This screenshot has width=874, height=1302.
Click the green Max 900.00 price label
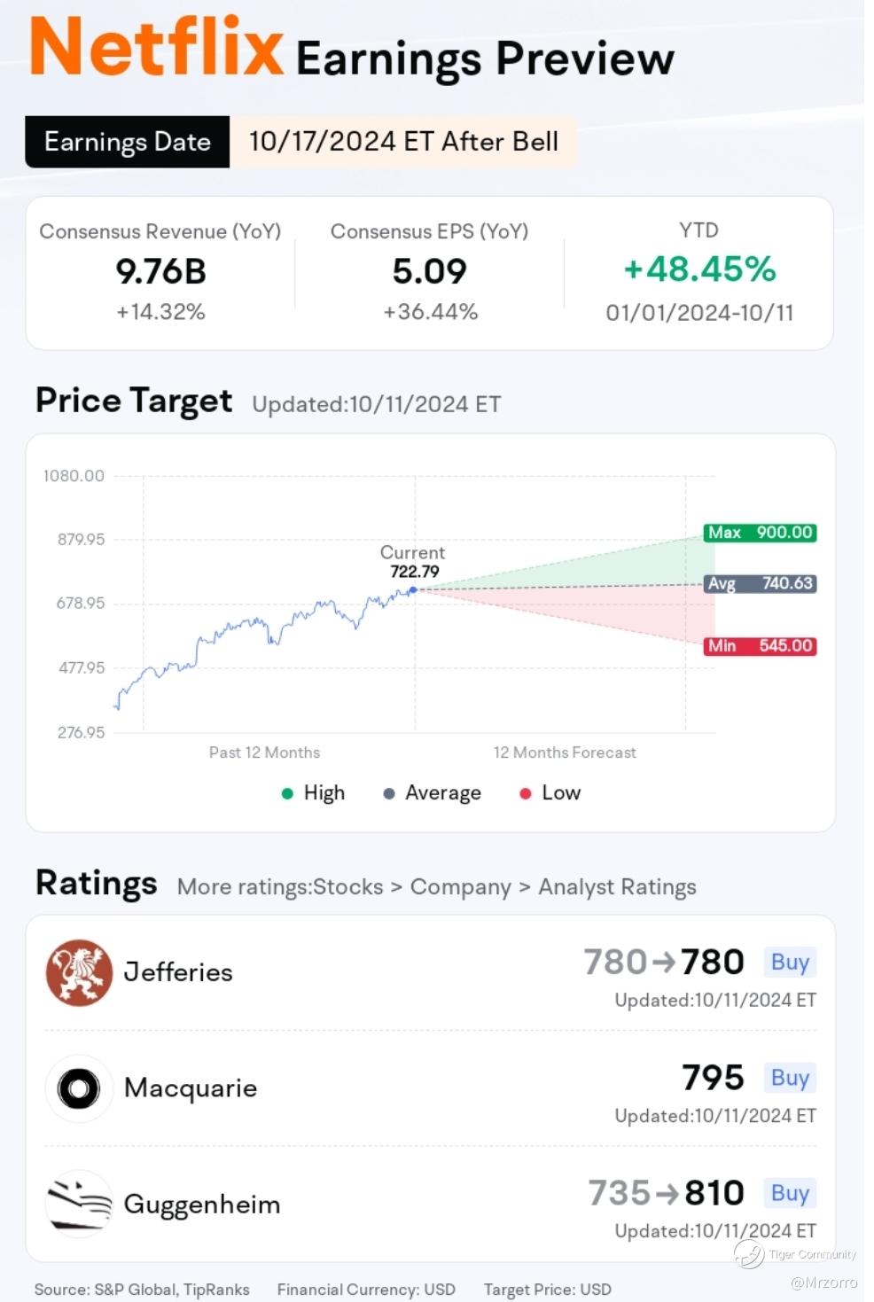tap(760, 533)
